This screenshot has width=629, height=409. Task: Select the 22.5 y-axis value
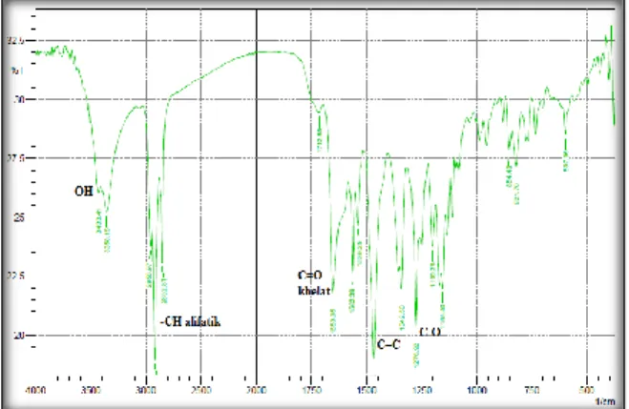[x=16, y=276]
